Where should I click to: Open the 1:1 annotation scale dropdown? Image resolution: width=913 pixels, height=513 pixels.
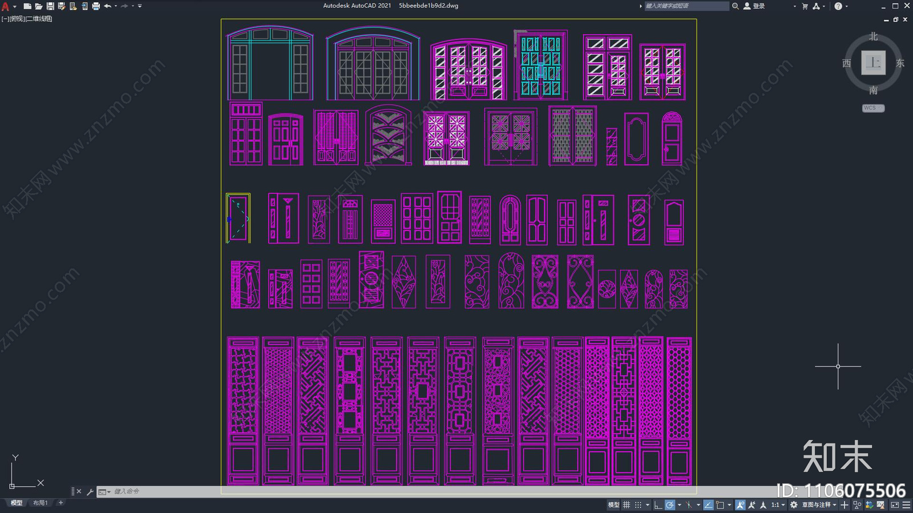click(x=778, y=505)
